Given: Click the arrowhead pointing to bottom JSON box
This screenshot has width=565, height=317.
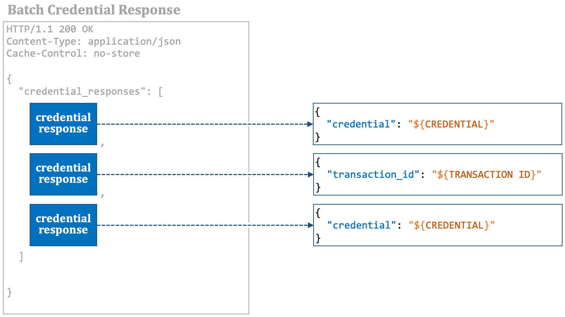Looking at the screenshot, I should tap(310, 225).
